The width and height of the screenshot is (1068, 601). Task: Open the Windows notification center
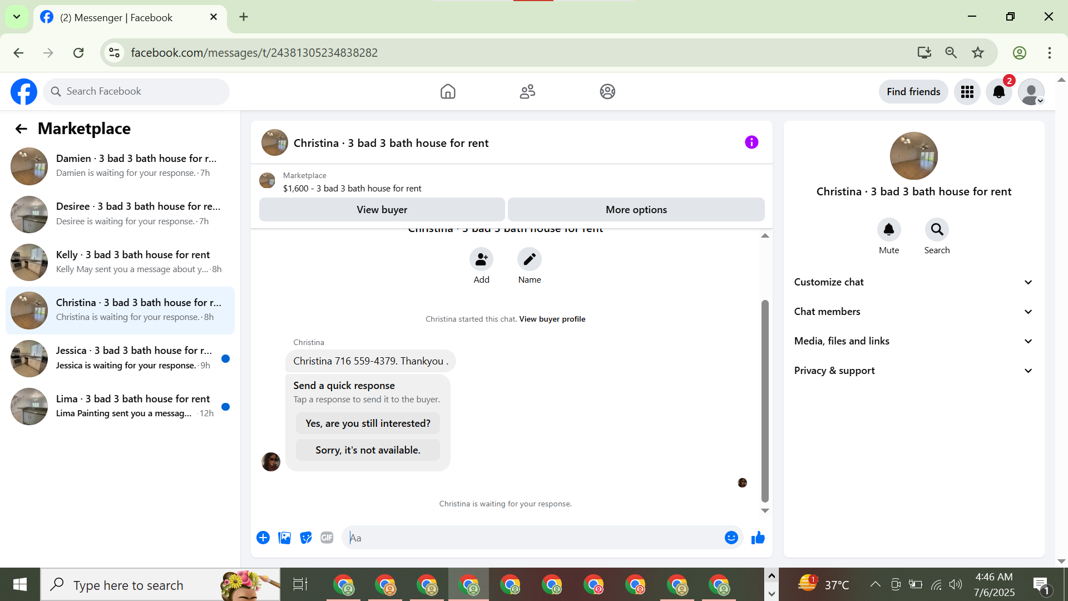click(x=1042, y=584)
